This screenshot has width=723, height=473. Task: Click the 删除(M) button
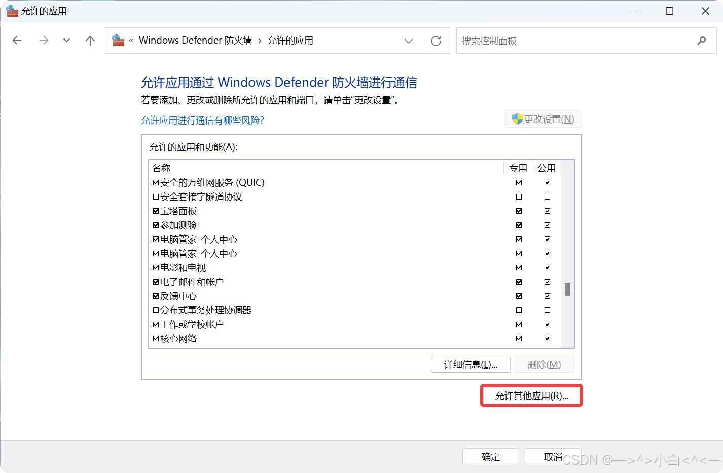point(544,364)
